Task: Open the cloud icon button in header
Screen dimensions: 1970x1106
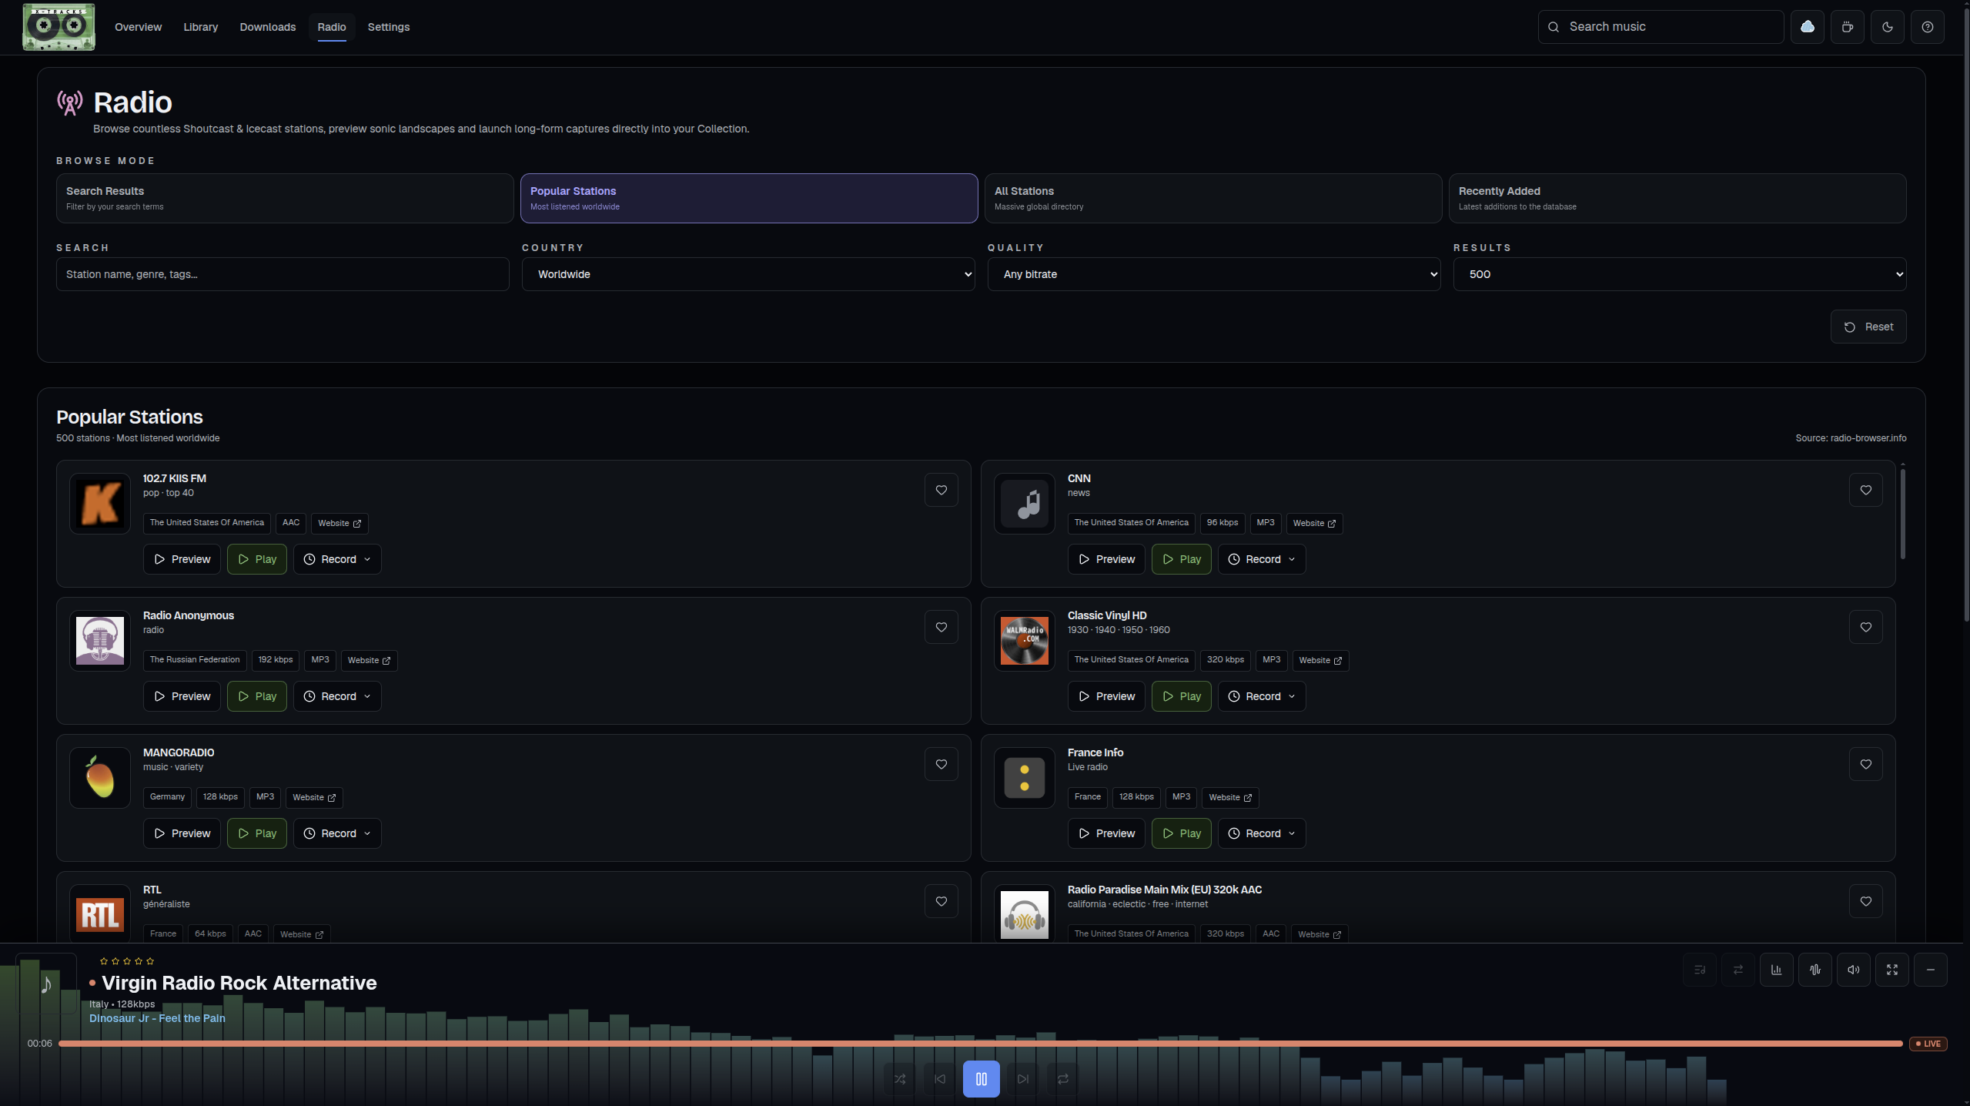Action: point(1808,27)
